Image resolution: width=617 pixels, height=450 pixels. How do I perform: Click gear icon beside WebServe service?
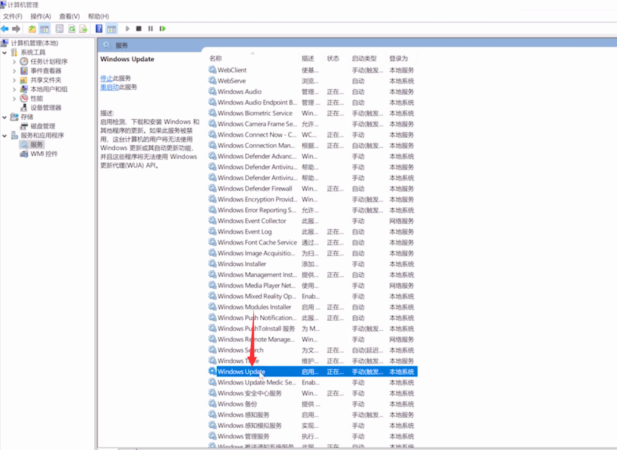click(x=212, y=80)
